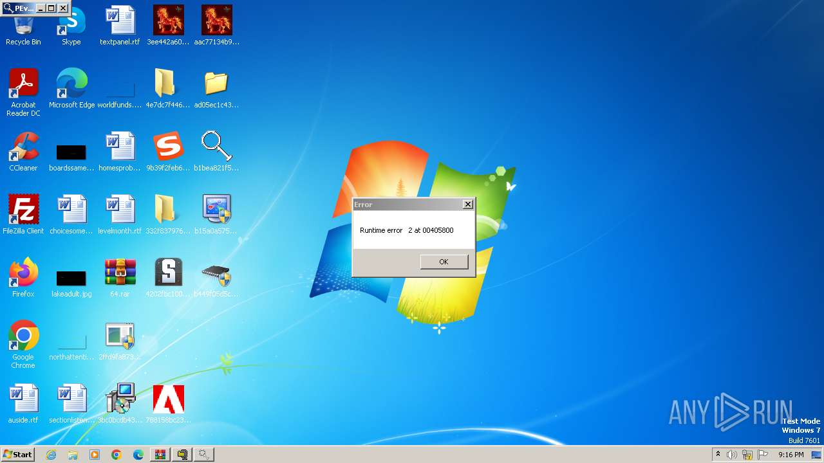Close the Error dialog with X
This screenshot has height=463, width=824.
tap(468, 204)
